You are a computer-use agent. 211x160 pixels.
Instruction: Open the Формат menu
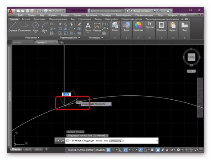(x=65, y=15)
